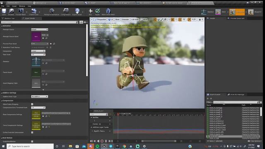This screenshot has width=265, height=149.
Task: Click the viewport Character button
Action: (x=125, y=19)
